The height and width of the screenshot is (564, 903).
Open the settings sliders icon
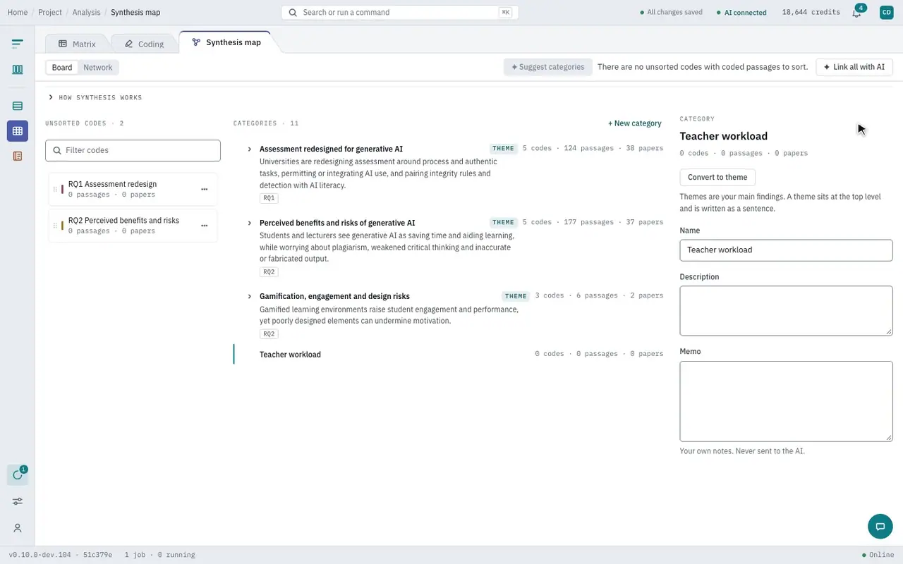[18, 501]
